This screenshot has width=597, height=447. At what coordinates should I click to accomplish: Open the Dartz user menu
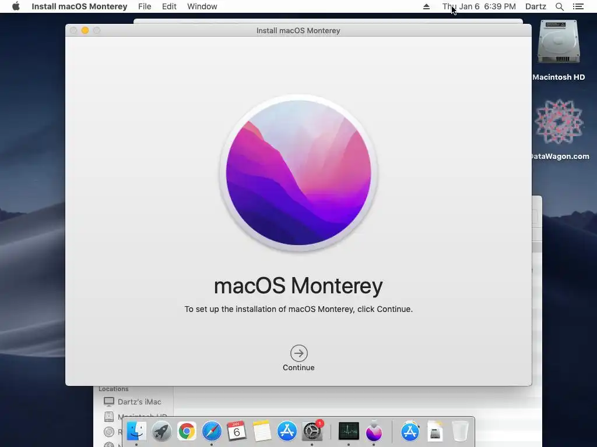(x=535, y=6)
